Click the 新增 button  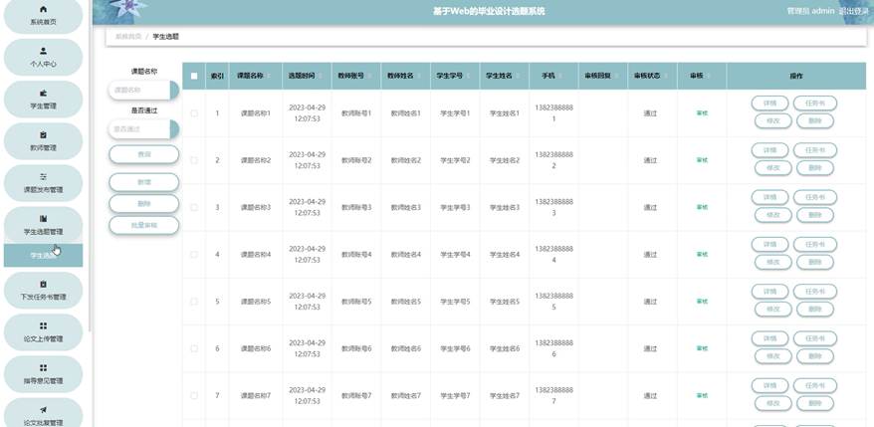click(x=143, y=182)
